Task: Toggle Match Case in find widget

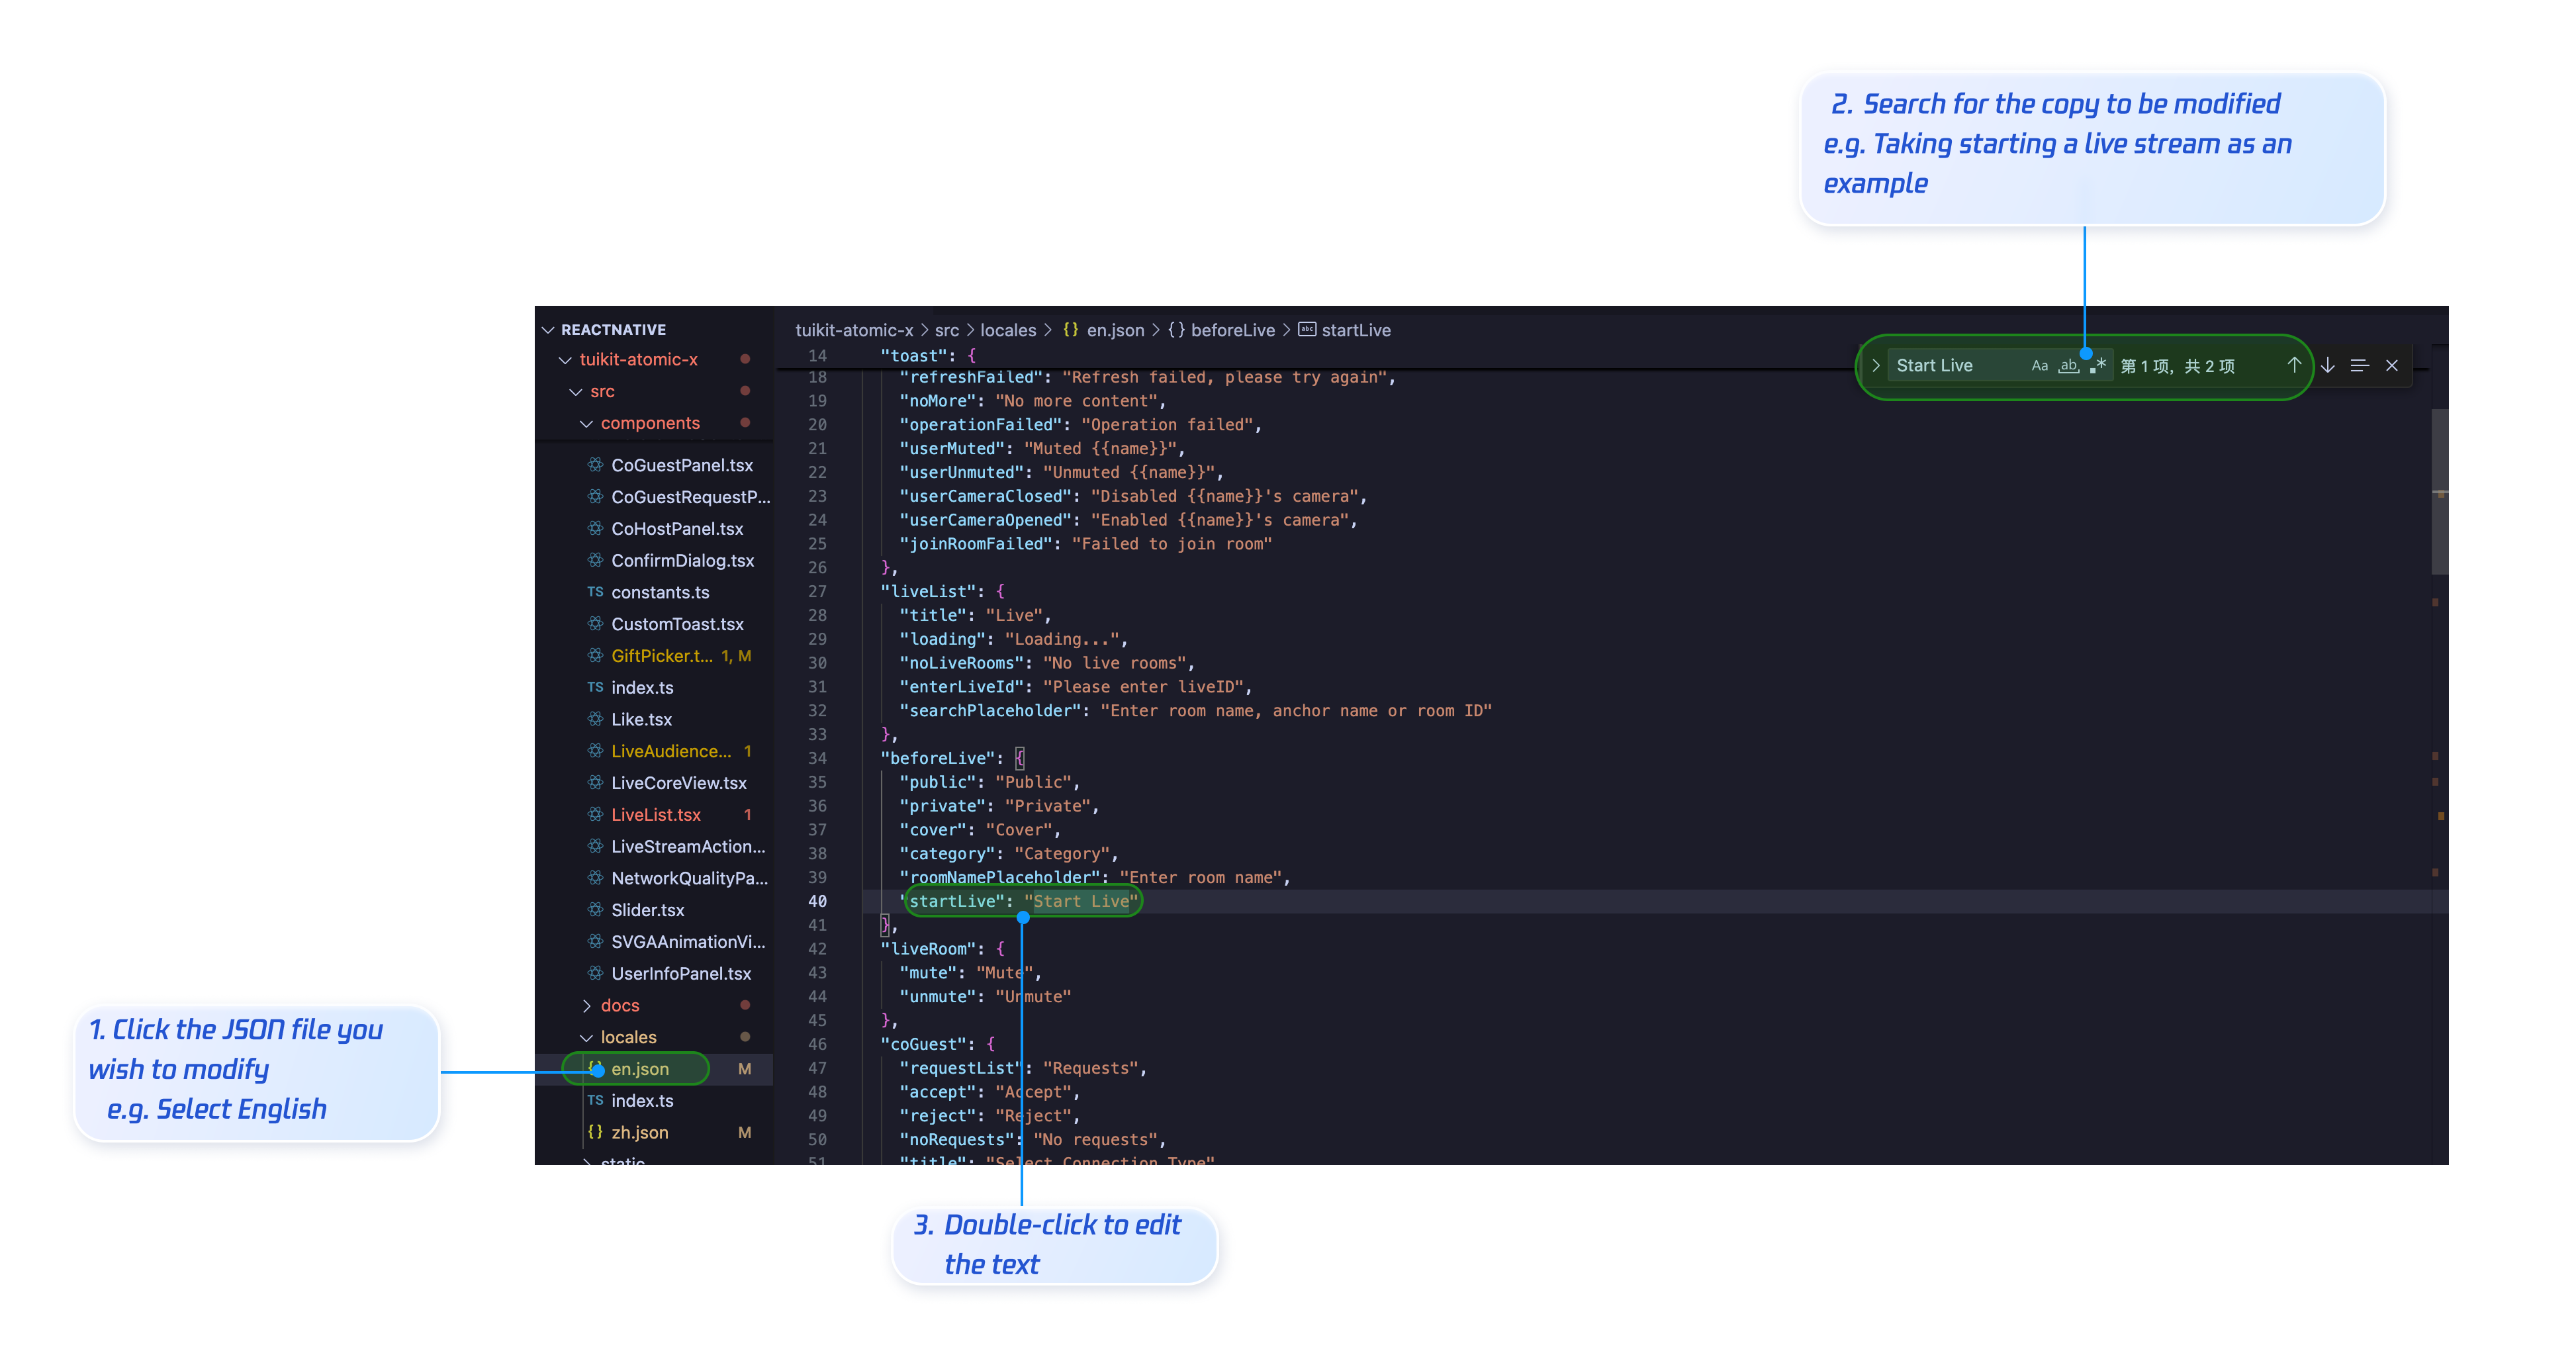Action: [2039, 366]
